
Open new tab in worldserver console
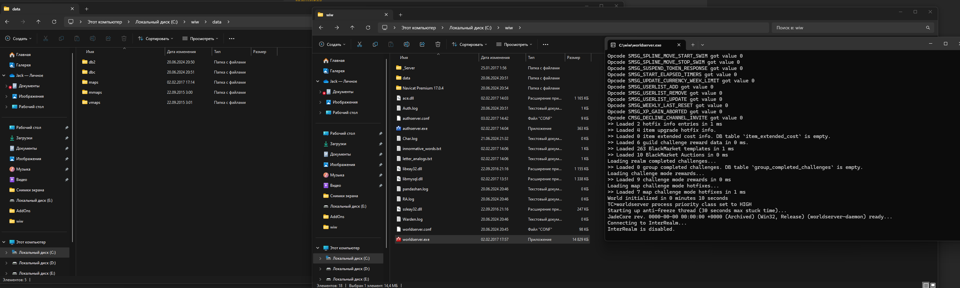(x=693, y=45)
